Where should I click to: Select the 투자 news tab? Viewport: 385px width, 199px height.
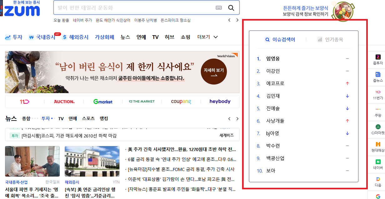46,119
